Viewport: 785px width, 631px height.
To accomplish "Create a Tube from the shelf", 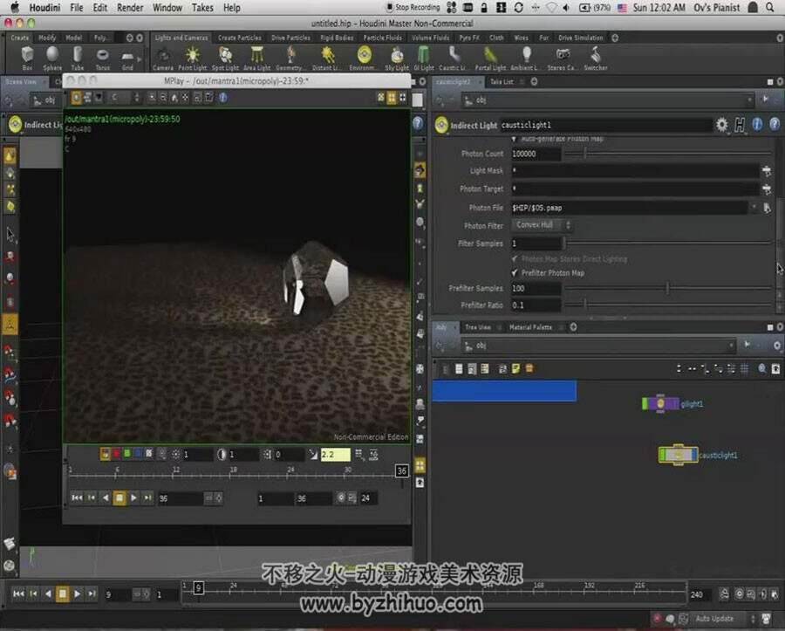I will click(x=77, y=58).
